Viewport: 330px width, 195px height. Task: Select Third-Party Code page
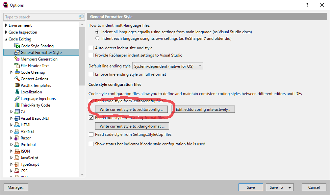(35, 105)
